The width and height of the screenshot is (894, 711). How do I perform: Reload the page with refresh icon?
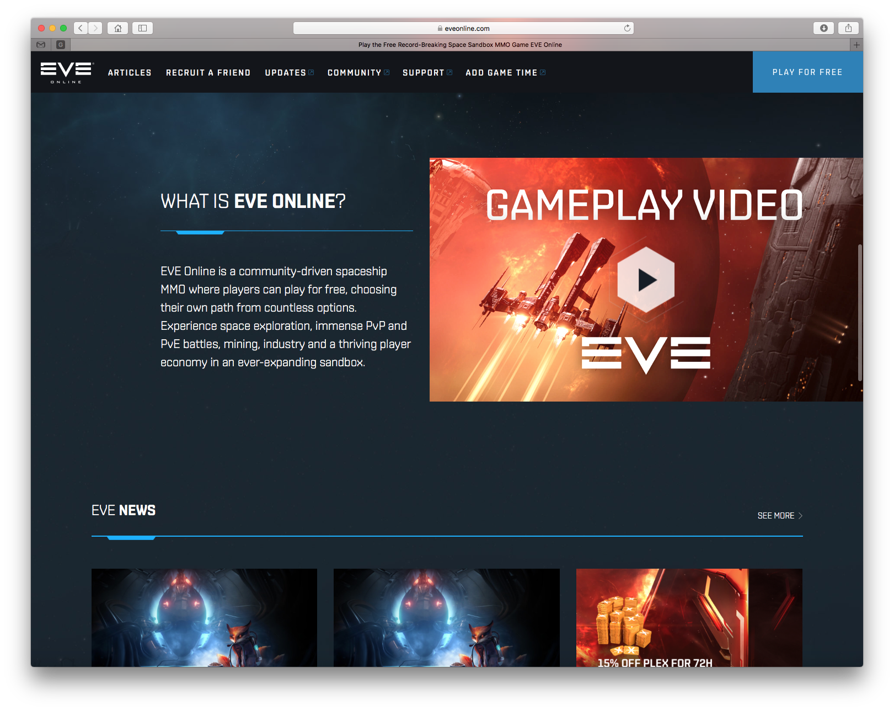627,28
